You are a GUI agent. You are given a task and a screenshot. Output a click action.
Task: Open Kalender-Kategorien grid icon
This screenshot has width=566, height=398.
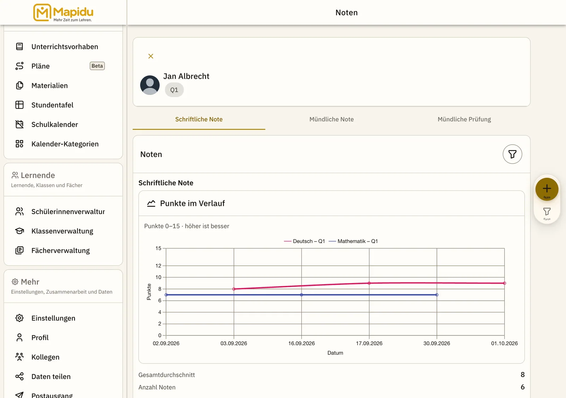pos(19,144)
